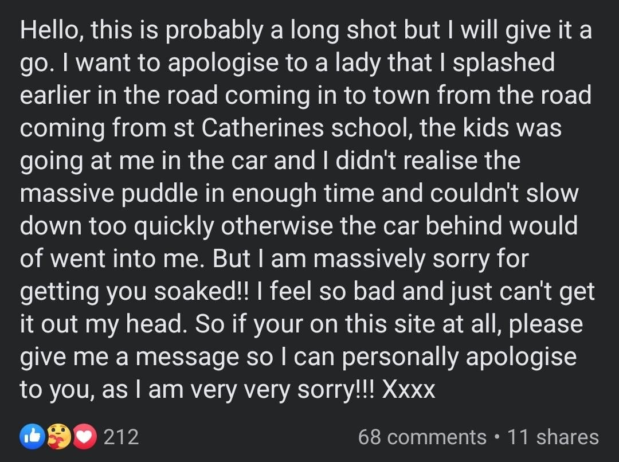View the 11 shares link
Image resolution: width=619 pixels, height=462 pixels.
(x=553, y=437)
